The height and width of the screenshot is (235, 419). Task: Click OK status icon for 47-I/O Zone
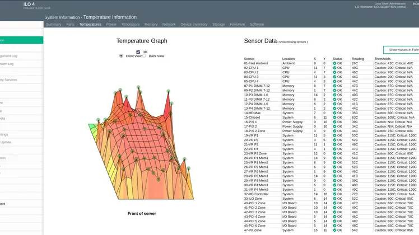[x=334, y=230]
